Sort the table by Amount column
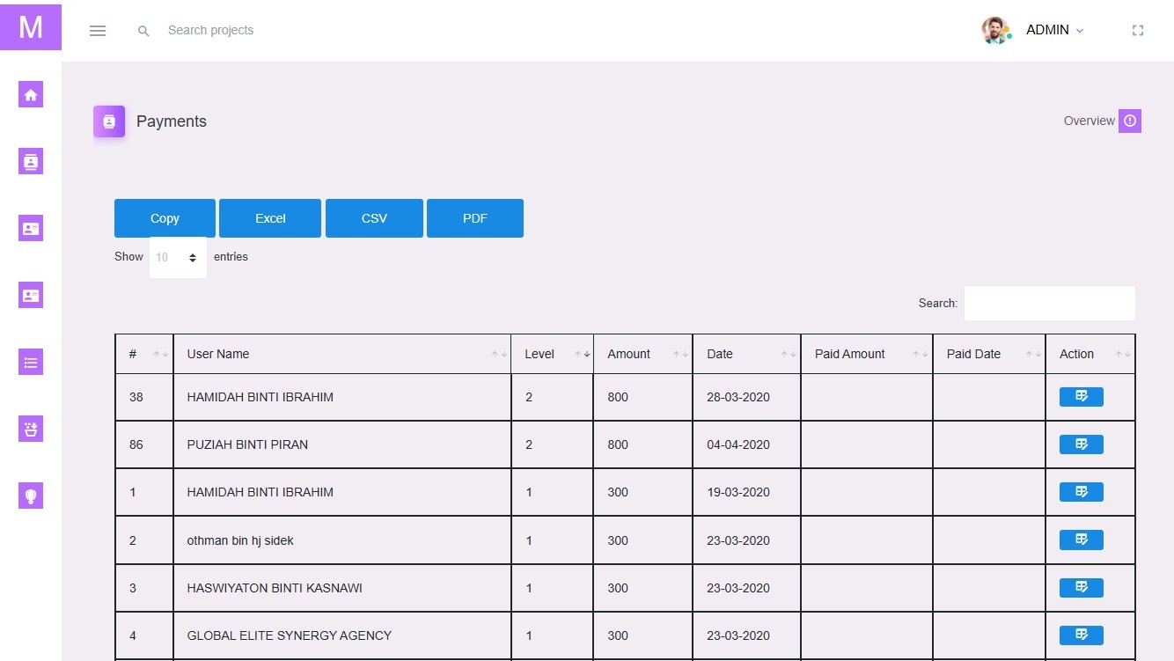This screenshot has height=661, width=1174. [643, 354]
